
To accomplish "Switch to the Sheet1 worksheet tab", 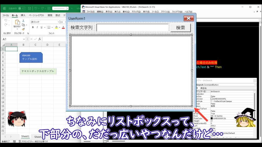I will click(25, 137).
